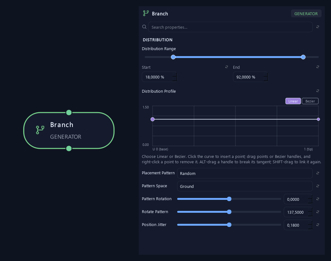Open the Placement Pattern dropdown
This screenshot has width=331, height=261.
[x=245, y=173]
